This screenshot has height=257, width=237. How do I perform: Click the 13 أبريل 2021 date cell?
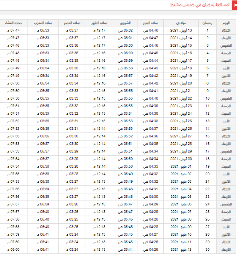pyautogui.click(x=181, y=31)
